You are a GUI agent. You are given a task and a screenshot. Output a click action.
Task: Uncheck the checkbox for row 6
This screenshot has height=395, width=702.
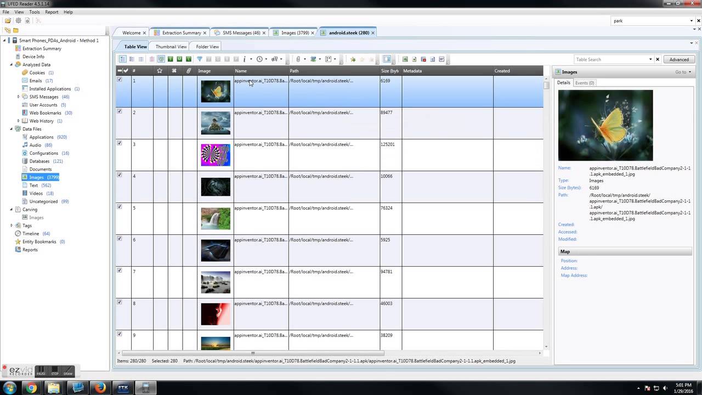[120, 239]
